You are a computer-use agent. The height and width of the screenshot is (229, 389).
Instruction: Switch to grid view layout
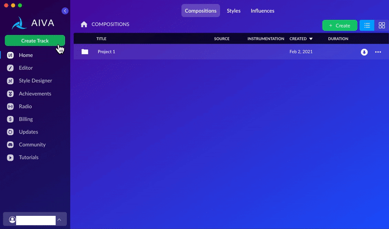point(382,25)
